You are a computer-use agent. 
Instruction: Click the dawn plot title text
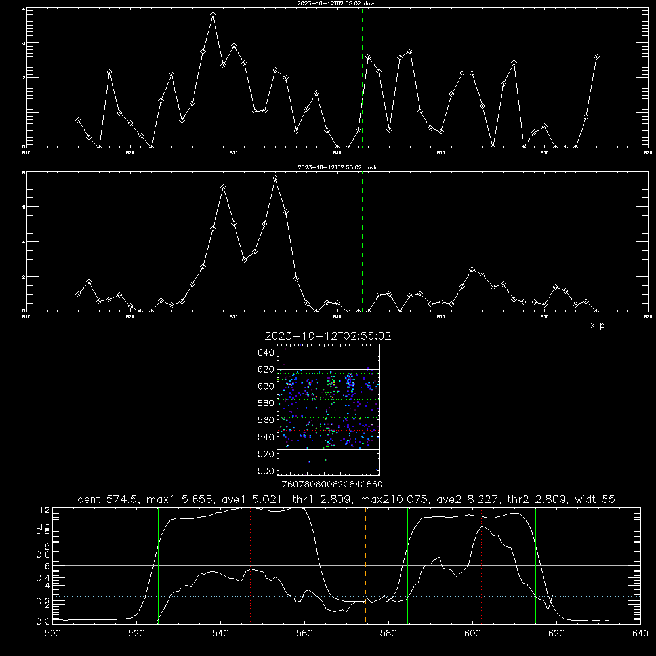tap(337, 3)
